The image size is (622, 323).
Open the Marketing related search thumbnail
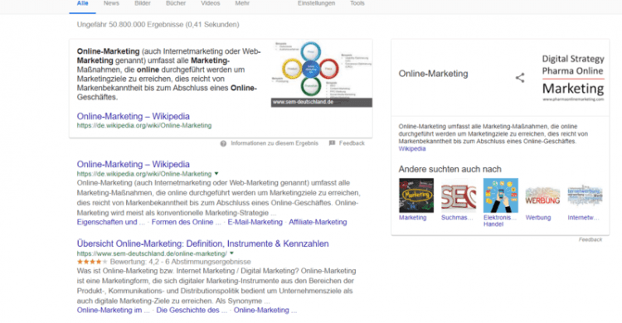pos(416,195)
